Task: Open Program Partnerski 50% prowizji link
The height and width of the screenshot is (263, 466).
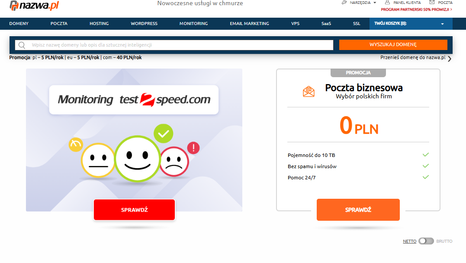Action: (x=416, y=9)
